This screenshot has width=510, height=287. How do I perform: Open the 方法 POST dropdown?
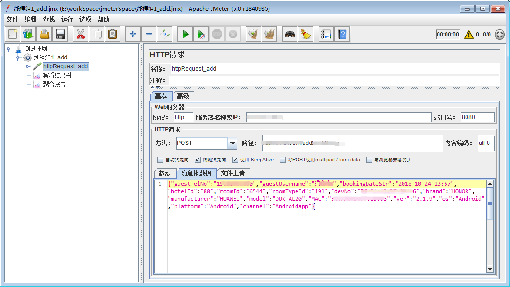click(x=233, y=143)
